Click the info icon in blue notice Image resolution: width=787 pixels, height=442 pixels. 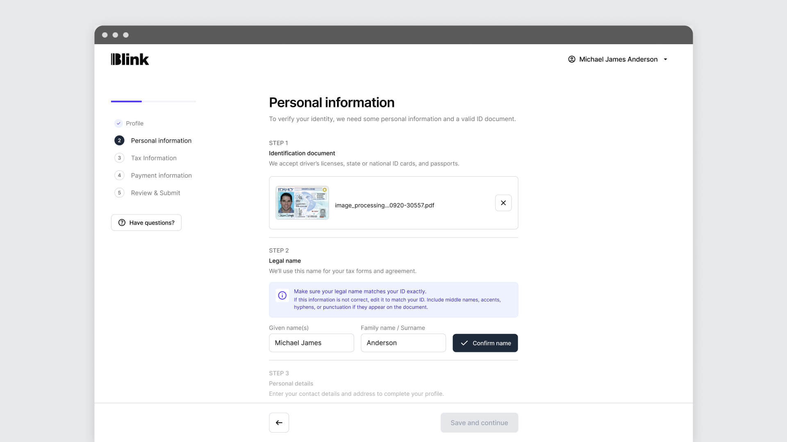[x=282, y=295]
